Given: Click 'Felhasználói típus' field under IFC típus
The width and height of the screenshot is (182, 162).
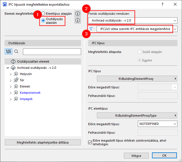Looking at the screenshot, I should pos(158,96).
